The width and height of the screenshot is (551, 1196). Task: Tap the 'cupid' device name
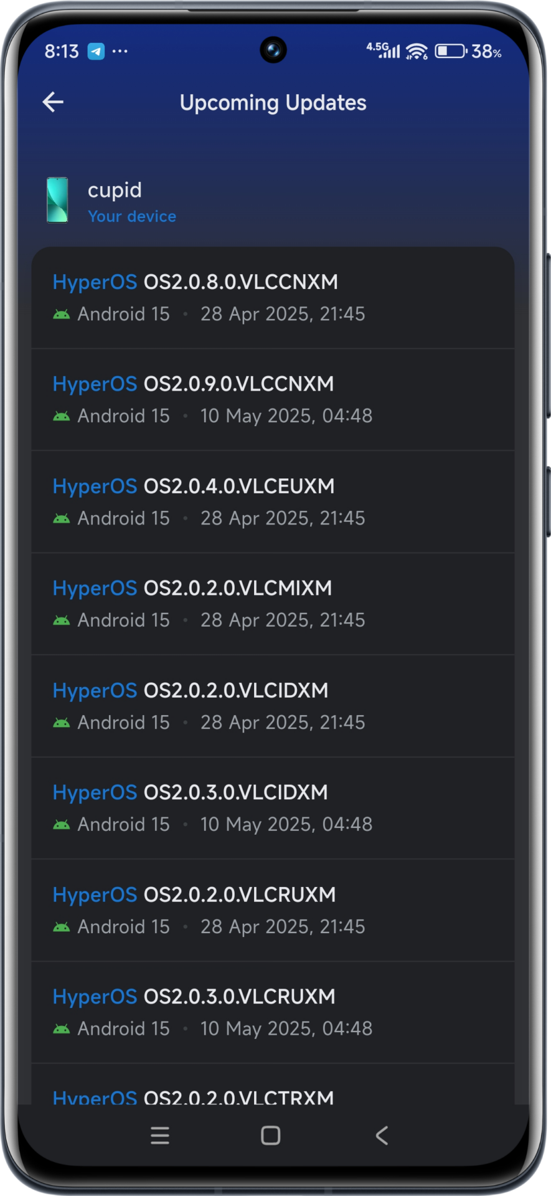(115, 190)
